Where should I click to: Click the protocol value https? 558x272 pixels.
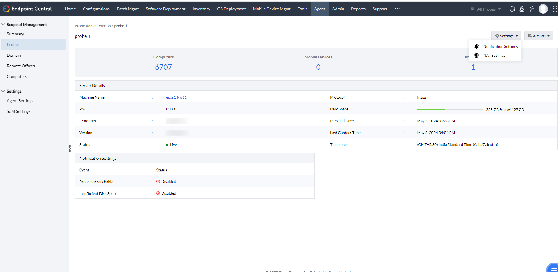tap(421, 97)
